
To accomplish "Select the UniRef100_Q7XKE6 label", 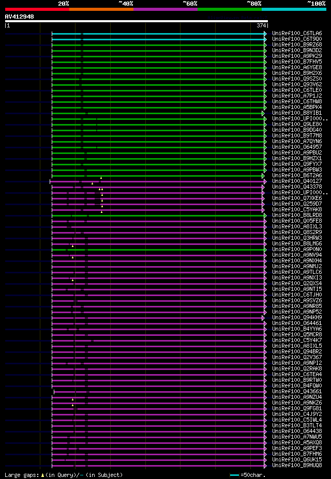I will pyautogui.click(x=297, y=198).
